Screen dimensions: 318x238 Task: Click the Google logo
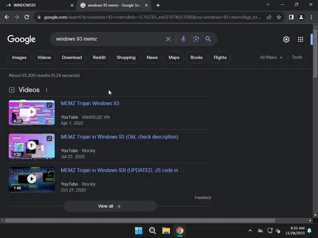21,39
